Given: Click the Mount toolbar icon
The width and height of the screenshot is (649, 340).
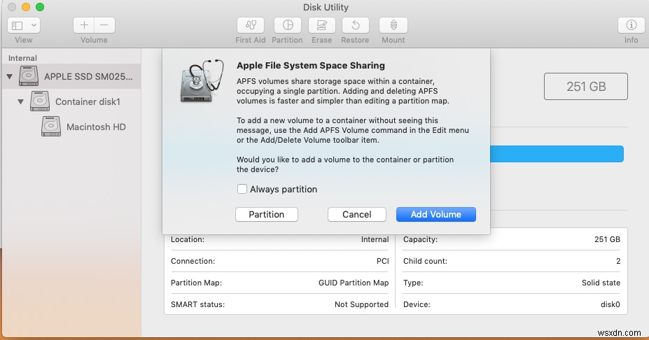Looking at the screenshot, I should point(393,25).
